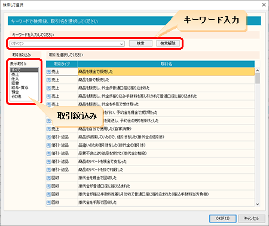Click the icon beside 代金が普通口座に振り込まれた sales row
The image size is (269, 226).
coord(48,88)
